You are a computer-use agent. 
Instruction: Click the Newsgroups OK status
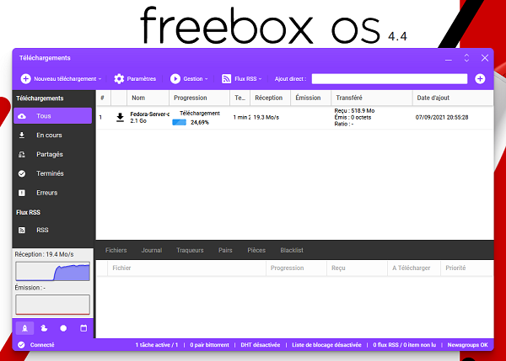[x=467, y=345]
